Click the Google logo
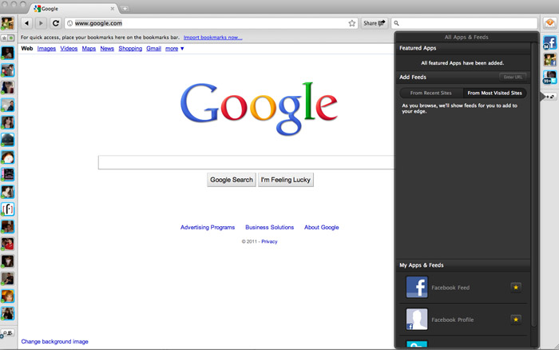Viewport: 559px width, 350px height. [259, 109]
